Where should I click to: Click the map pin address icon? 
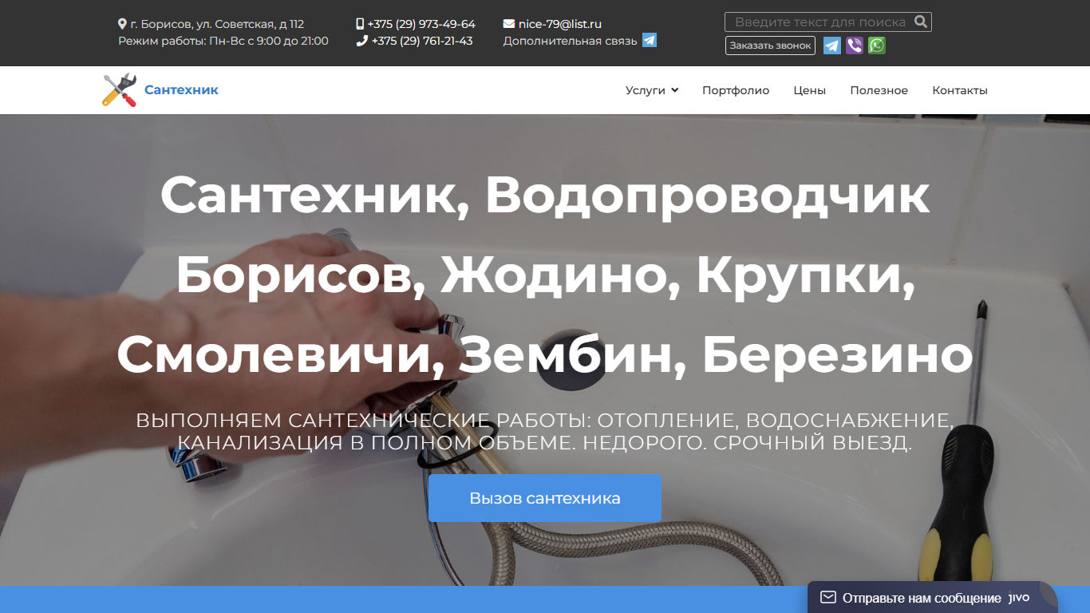(122, 24)
